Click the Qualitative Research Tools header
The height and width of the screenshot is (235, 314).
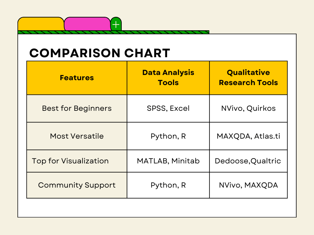[248, 78]
